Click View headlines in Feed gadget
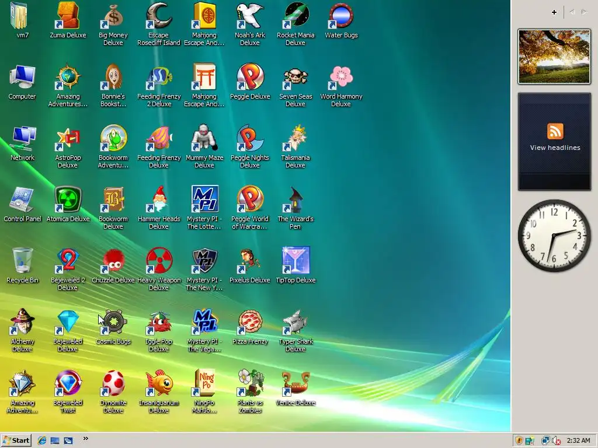 (555, 148)
